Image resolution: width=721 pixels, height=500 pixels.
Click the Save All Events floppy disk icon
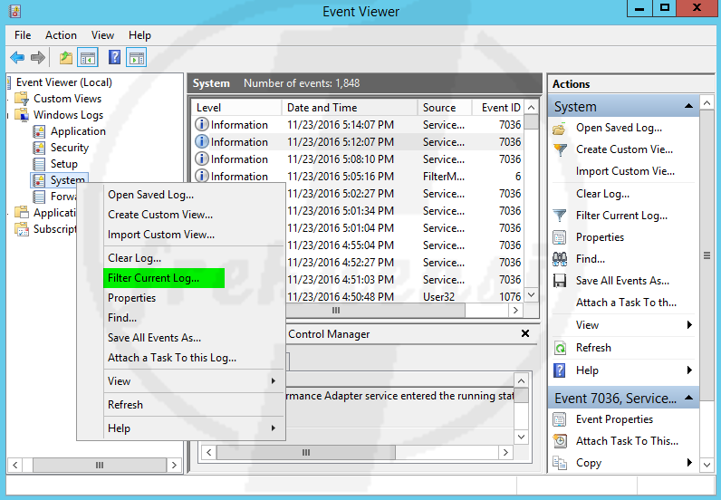click(x=560, y=281)
